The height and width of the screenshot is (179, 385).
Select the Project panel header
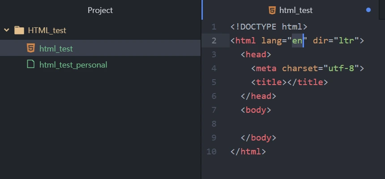click(x=100, y=10)
